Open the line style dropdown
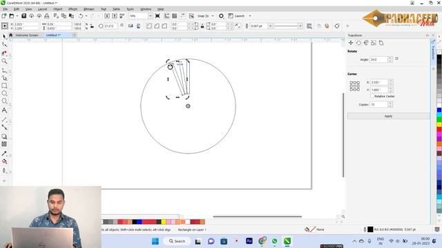 300,26
